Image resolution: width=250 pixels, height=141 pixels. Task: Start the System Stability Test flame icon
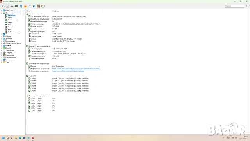point(25,6)
